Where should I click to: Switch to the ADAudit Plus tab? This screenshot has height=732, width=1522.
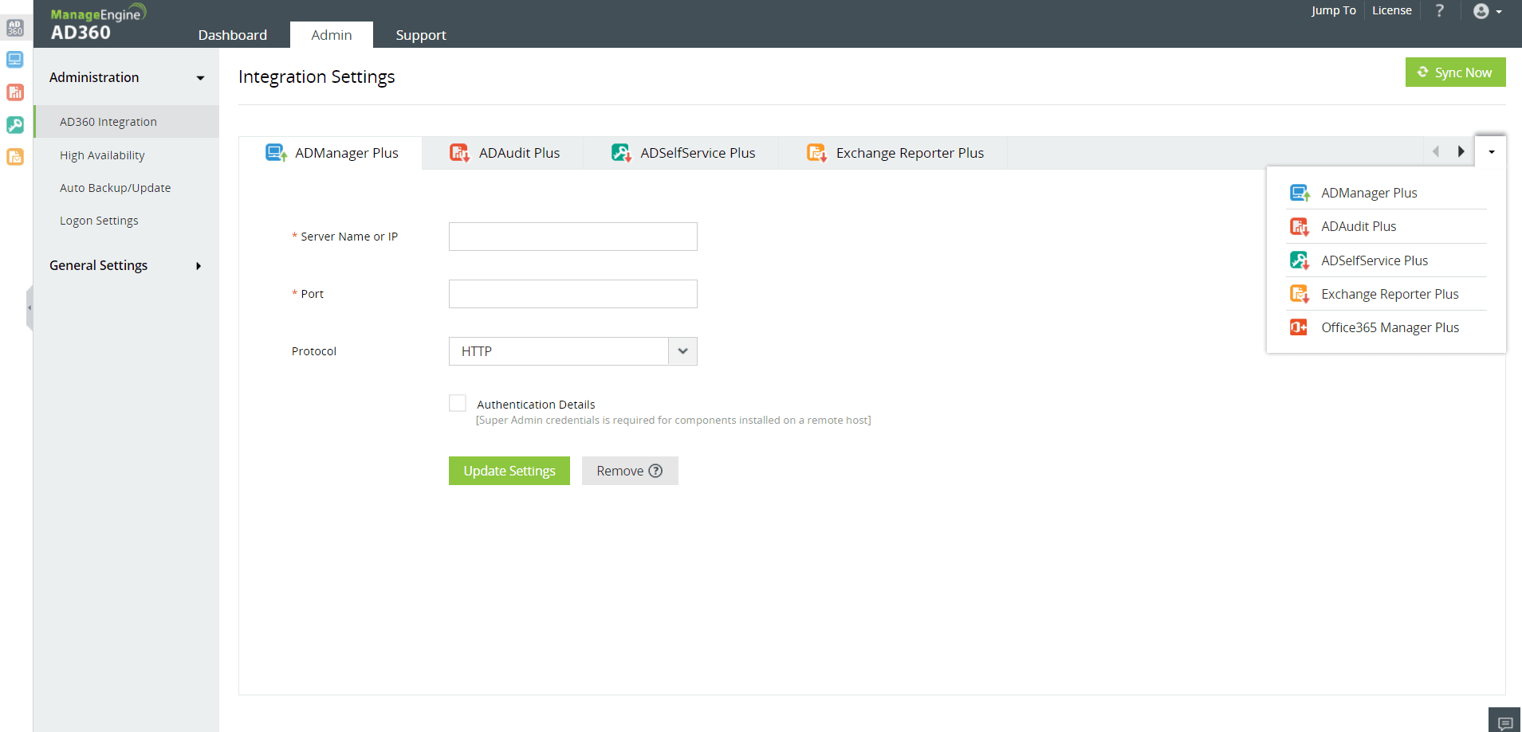[517, 152]
